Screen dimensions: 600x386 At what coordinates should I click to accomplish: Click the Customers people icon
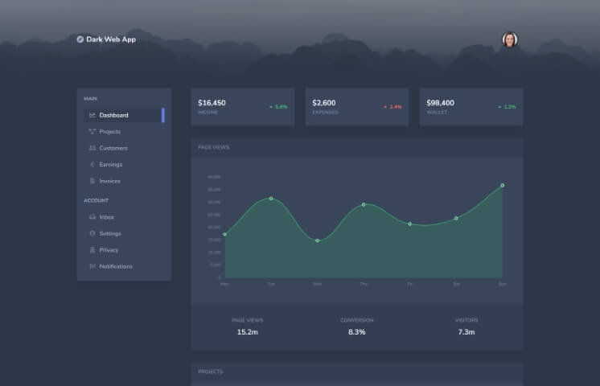pos(92,148)
